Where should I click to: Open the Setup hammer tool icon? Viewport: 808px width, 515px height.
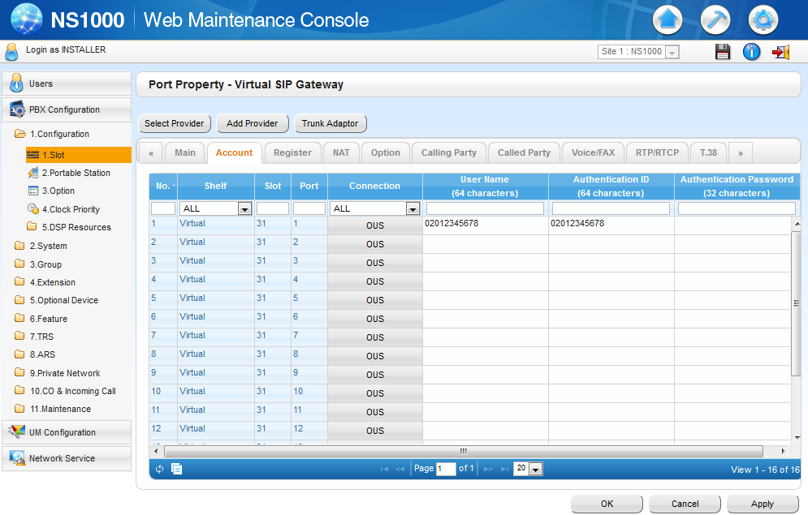[x=715, y=20]
